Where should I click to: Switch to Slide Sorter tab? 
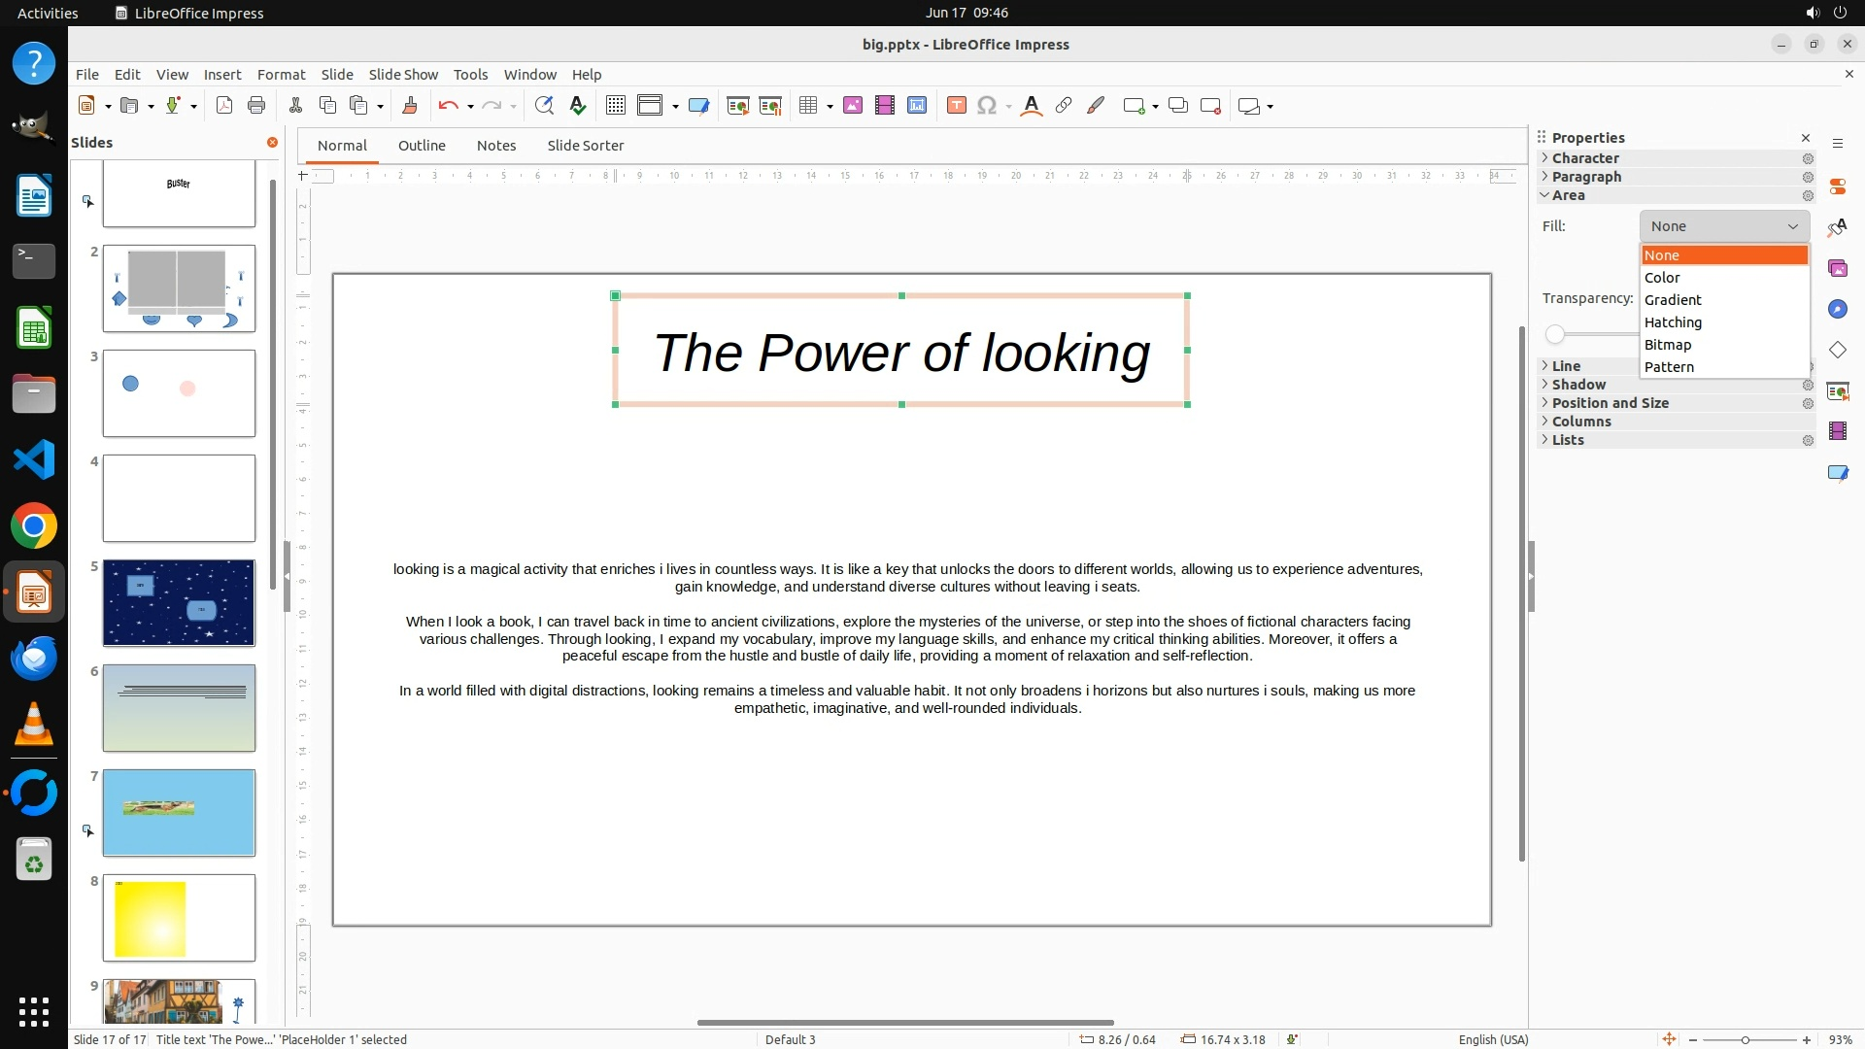click(585, 146)
